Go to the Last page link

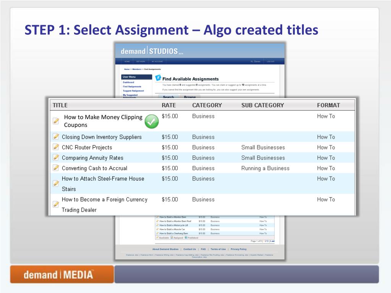click(x=272, y=241)
